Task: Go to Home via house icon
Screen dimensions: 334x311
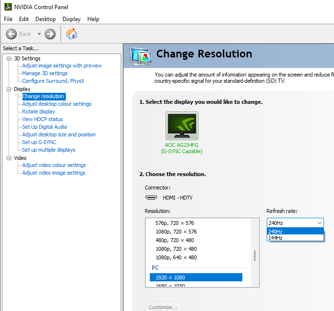Action: point(72,34)
